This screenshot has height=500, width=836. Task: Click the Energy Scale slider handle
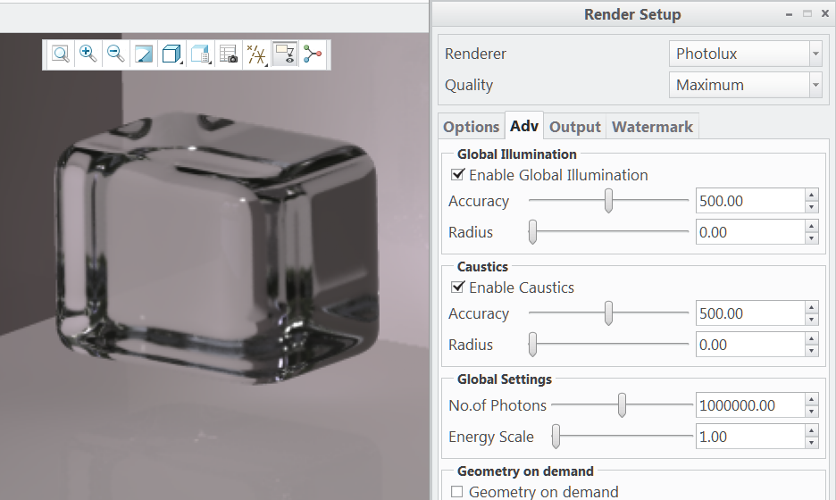click(x=556, y=437)
